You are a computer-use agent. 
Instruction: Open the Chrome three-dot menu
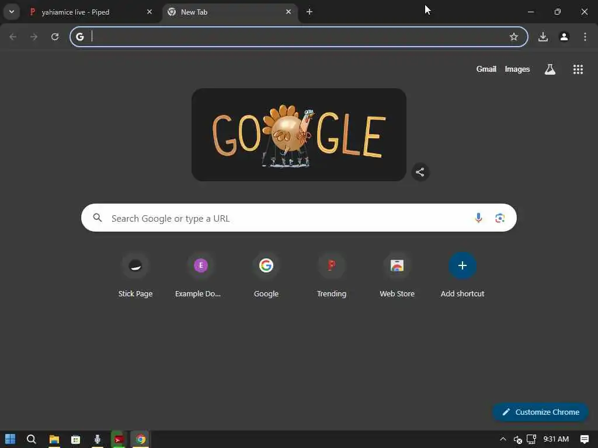585,37
